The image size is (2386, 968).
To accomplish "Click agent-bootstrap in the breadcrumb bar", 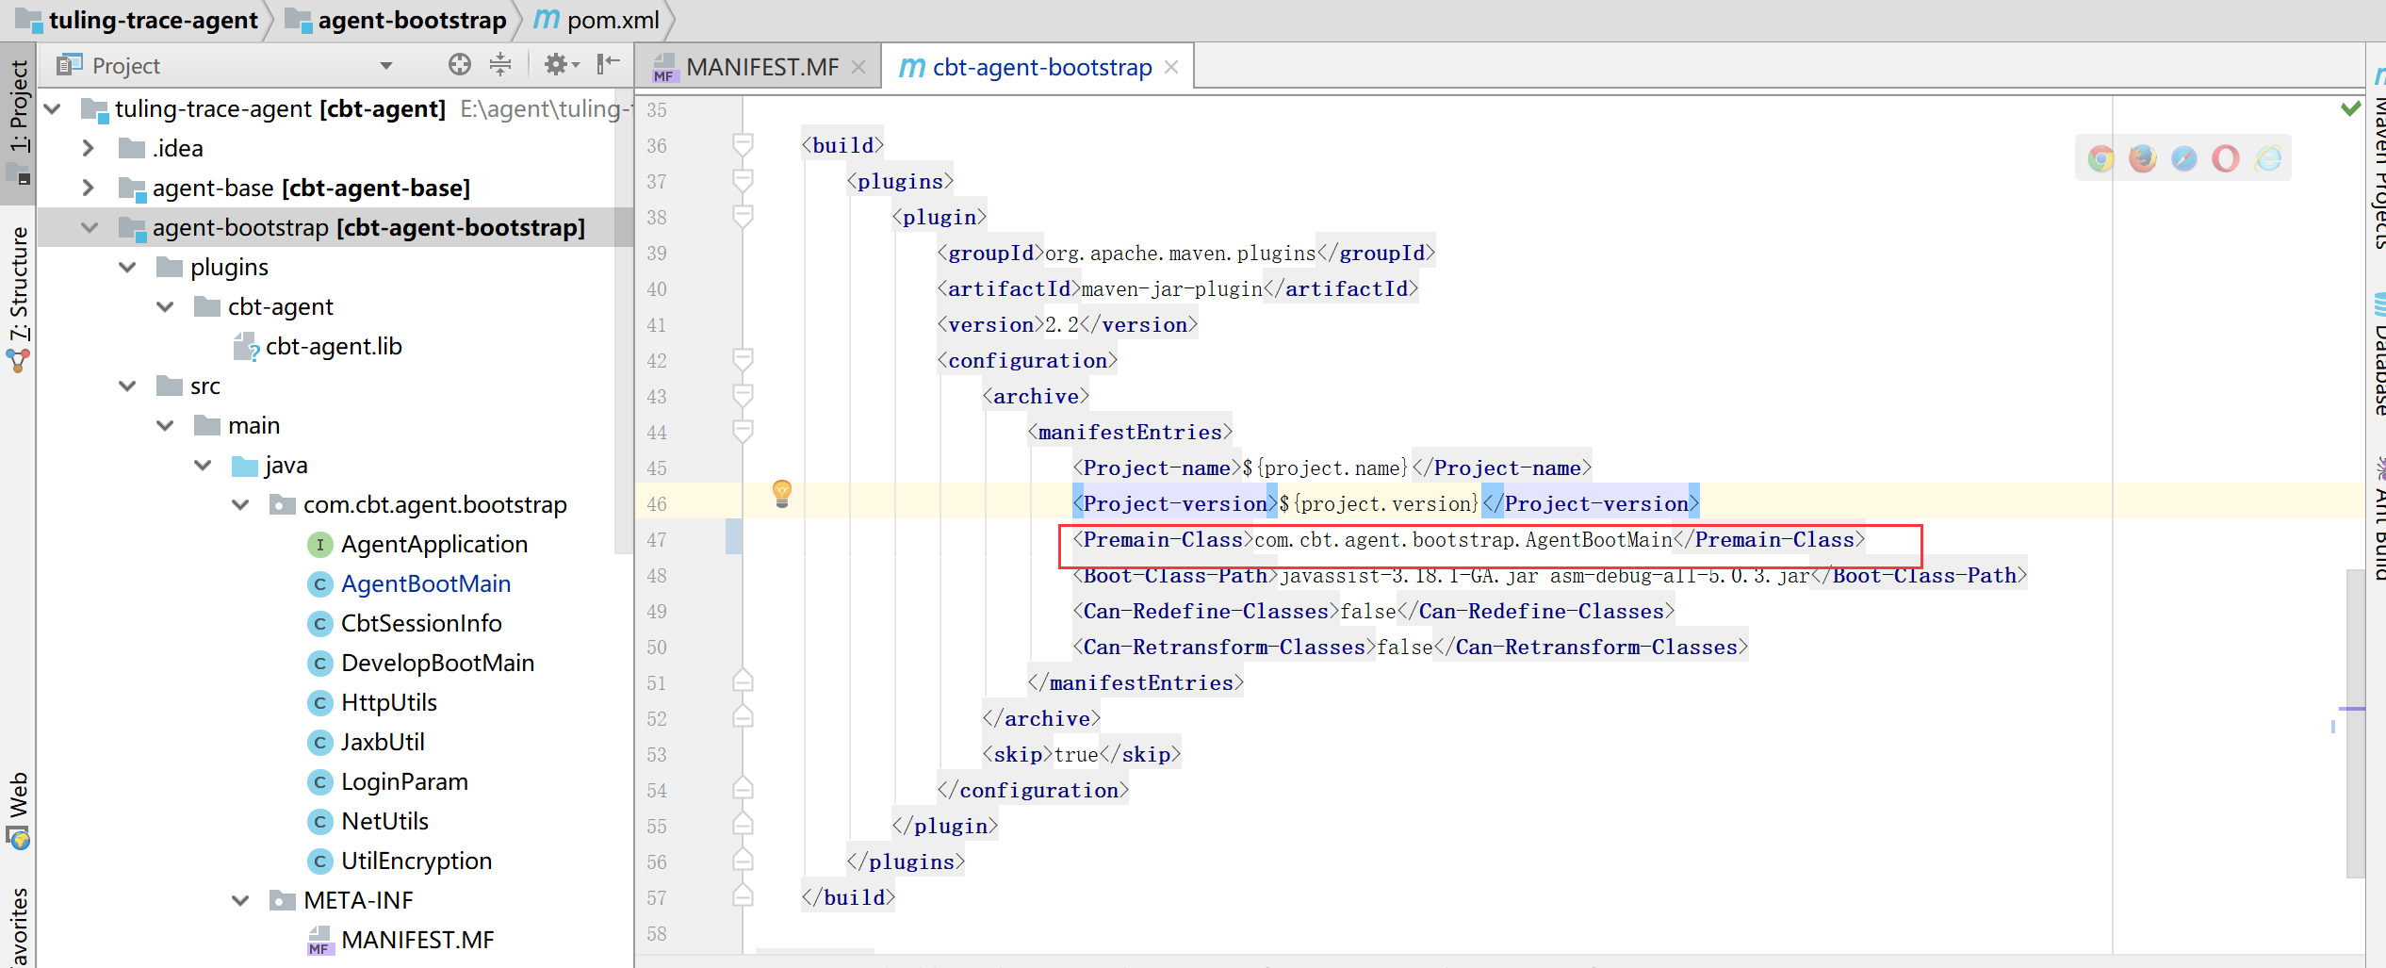I will tap(412, 21).
